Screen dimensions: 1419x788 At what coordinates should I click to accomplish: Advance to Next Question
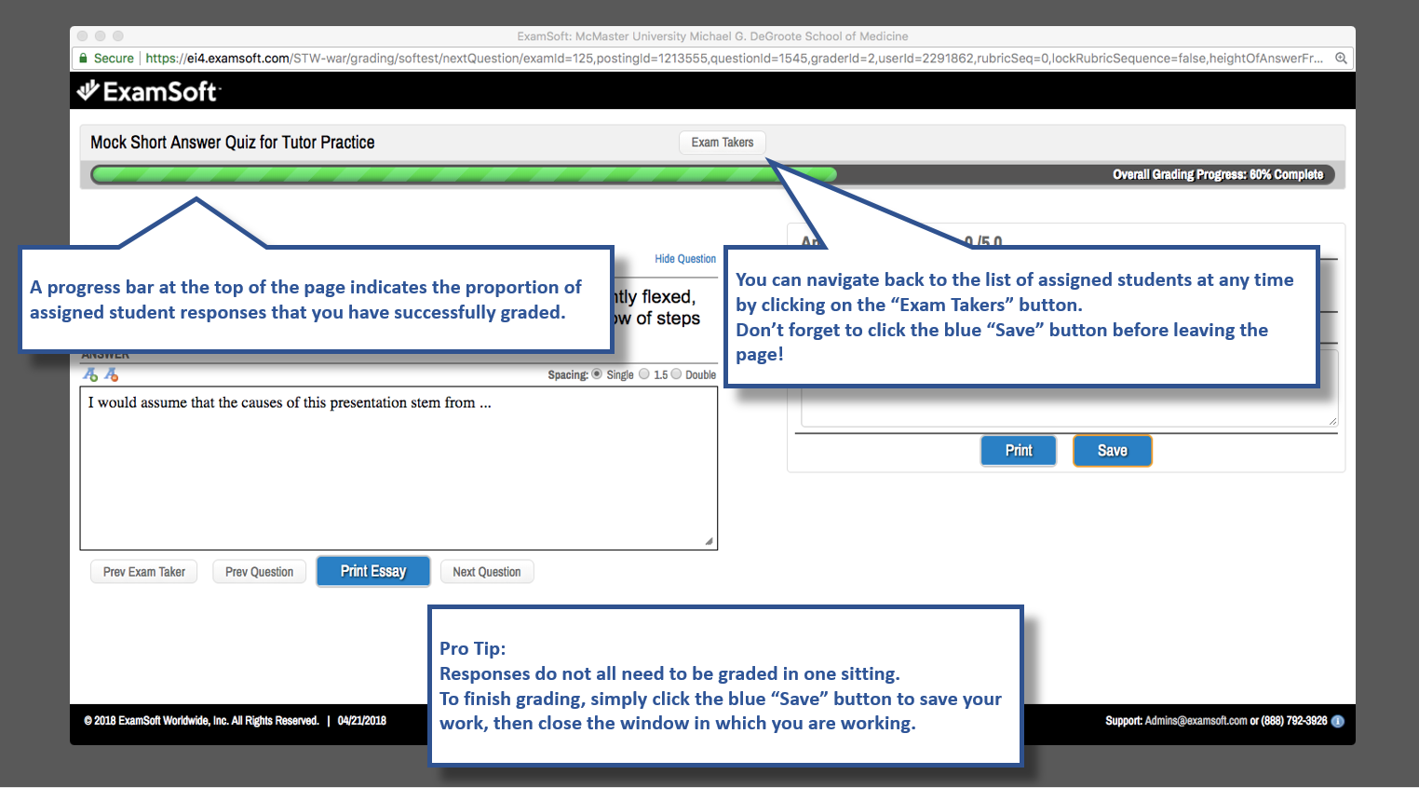pyautogui.click(x=487, y=572)
